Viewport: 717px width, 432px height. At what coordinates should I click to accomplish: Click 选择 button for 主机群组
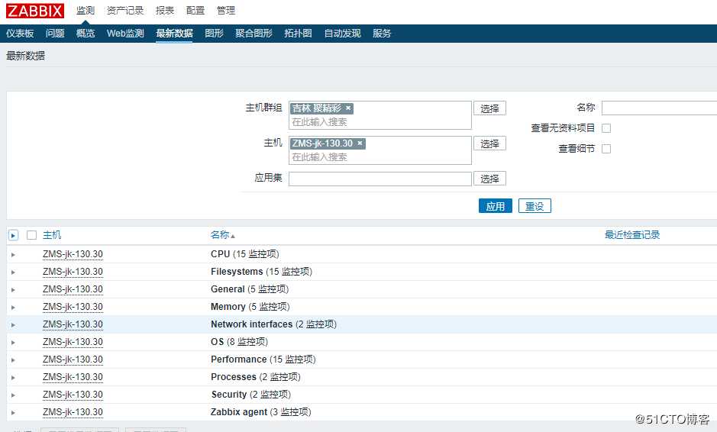click(489, 108)
